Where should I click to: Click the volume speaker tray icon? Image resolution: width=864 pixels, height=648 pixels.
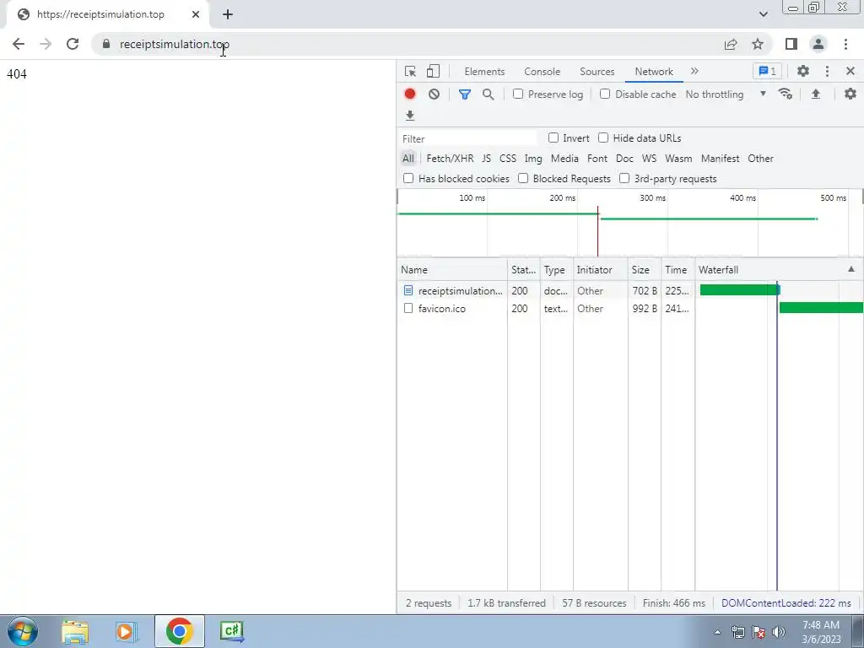779,632
